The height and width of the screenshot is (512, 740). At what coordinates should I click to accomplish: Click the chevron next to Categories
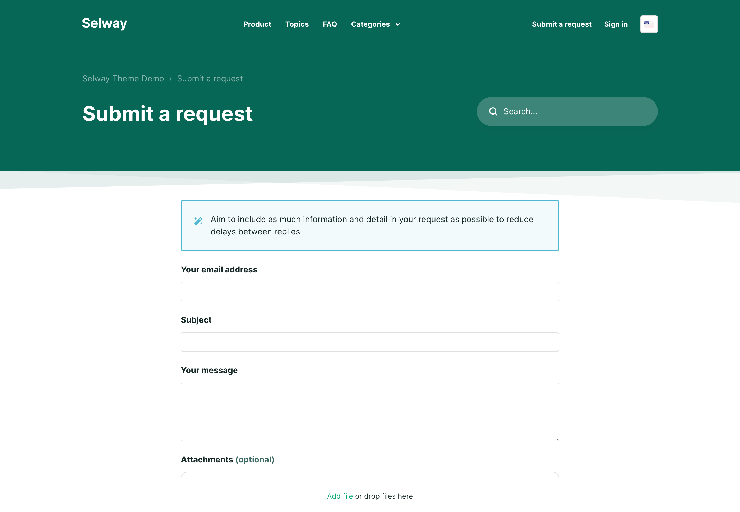coord(397,24)
